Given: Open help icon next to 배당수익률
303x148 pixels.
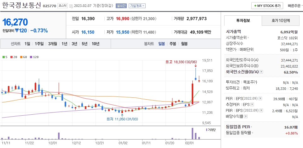Looking at the screenshot, I should point(246,117).
